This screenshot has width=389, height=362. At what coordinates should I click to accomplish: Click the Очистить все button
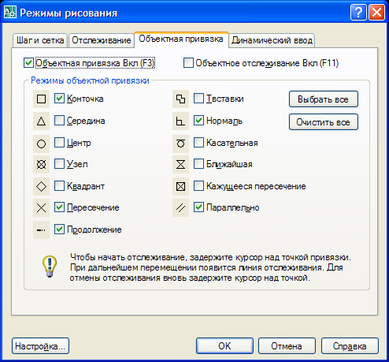(x=324, y=122)
